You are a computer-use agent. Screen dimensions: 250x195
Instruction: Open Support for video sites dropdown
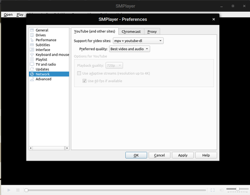[x=138, y=41]
